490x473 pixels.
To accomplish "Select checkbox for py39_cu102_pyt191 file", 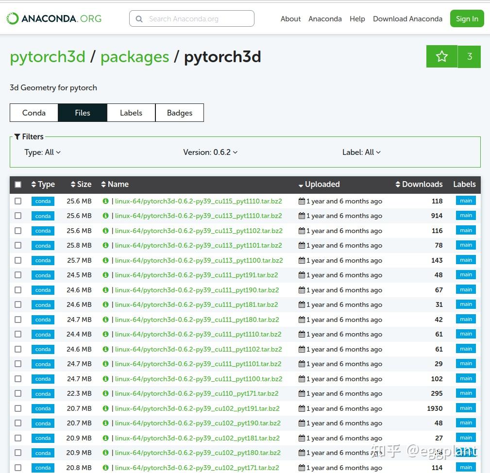I will (x=18, y=408).
